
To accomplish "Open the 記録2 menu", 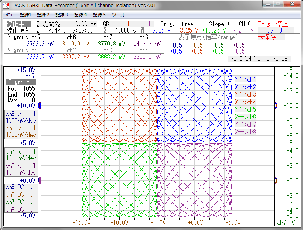I will point(43,15).
